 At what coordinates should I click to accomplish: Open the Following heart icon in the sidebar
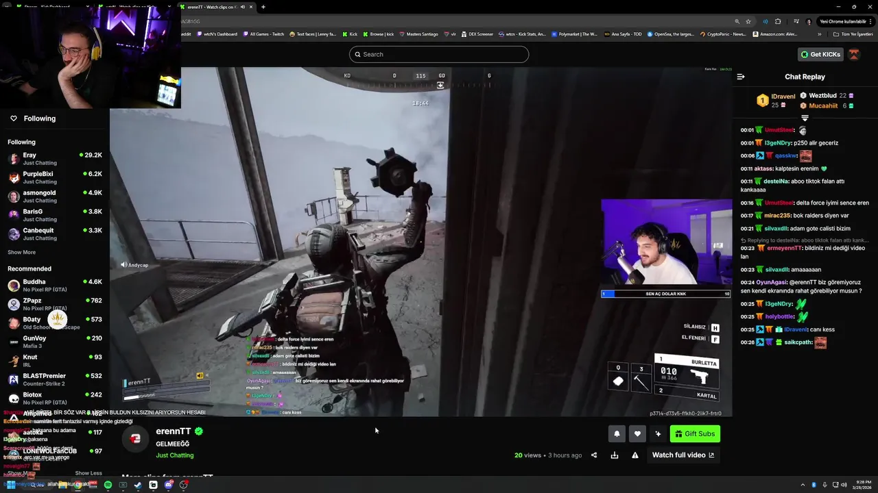[x=13, y=118]
